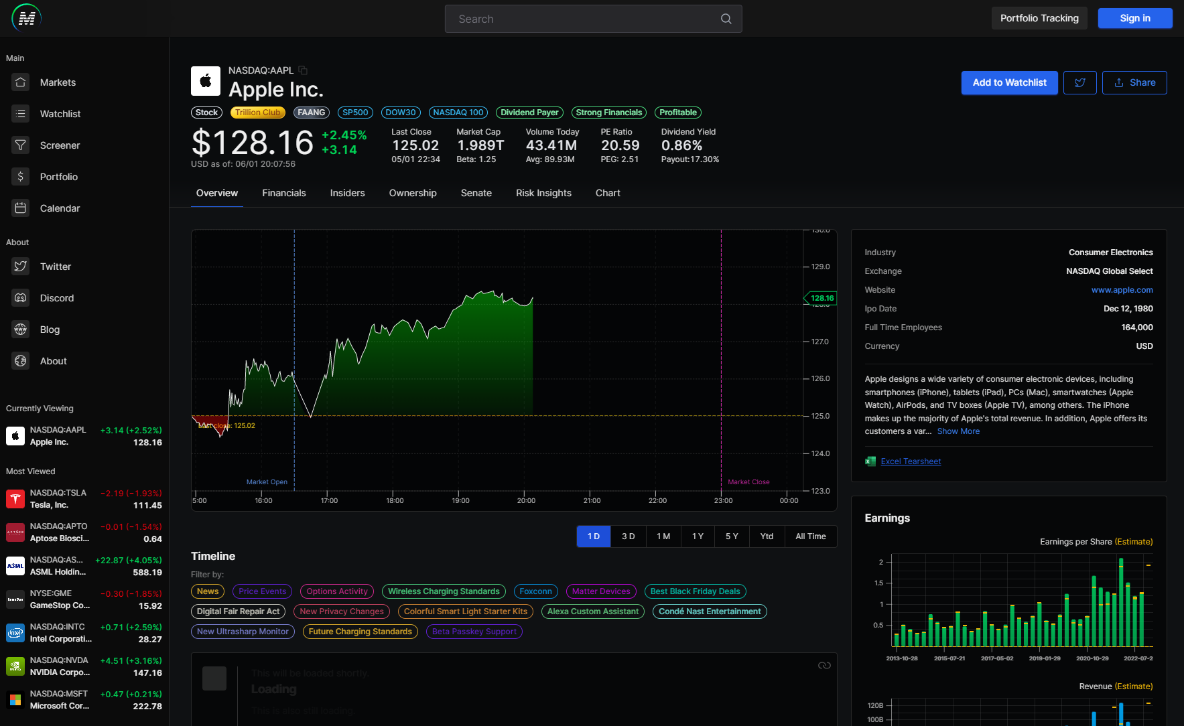Click the Add to Watchlist button

pyautogui.click(x=1009, y=82)
